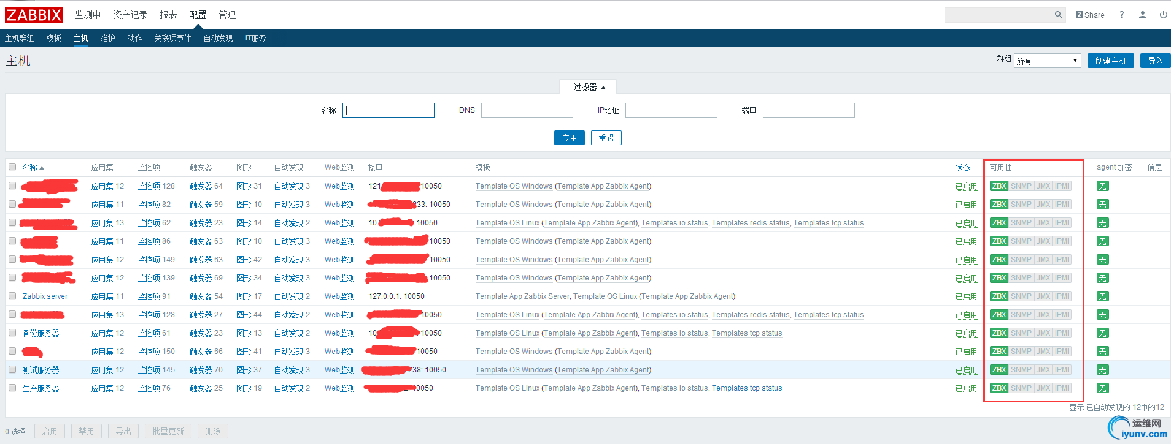Image resolution: width=1171 pixels, height=444 pixels.
Task: Log out using the power icon
Action: point(1163,15)
